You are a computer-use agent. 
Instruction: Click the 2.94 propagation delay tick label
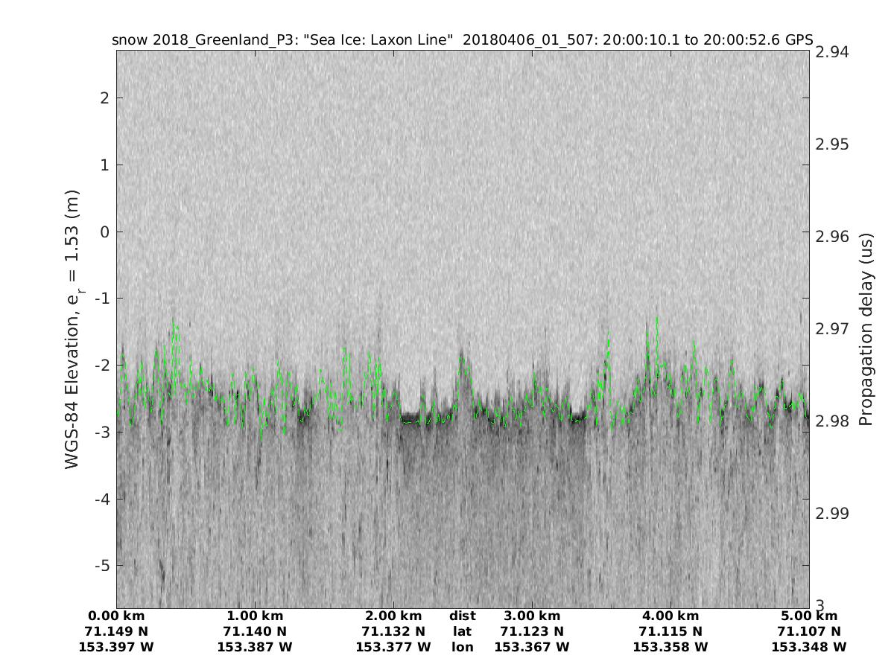click(x=832, y=51)
